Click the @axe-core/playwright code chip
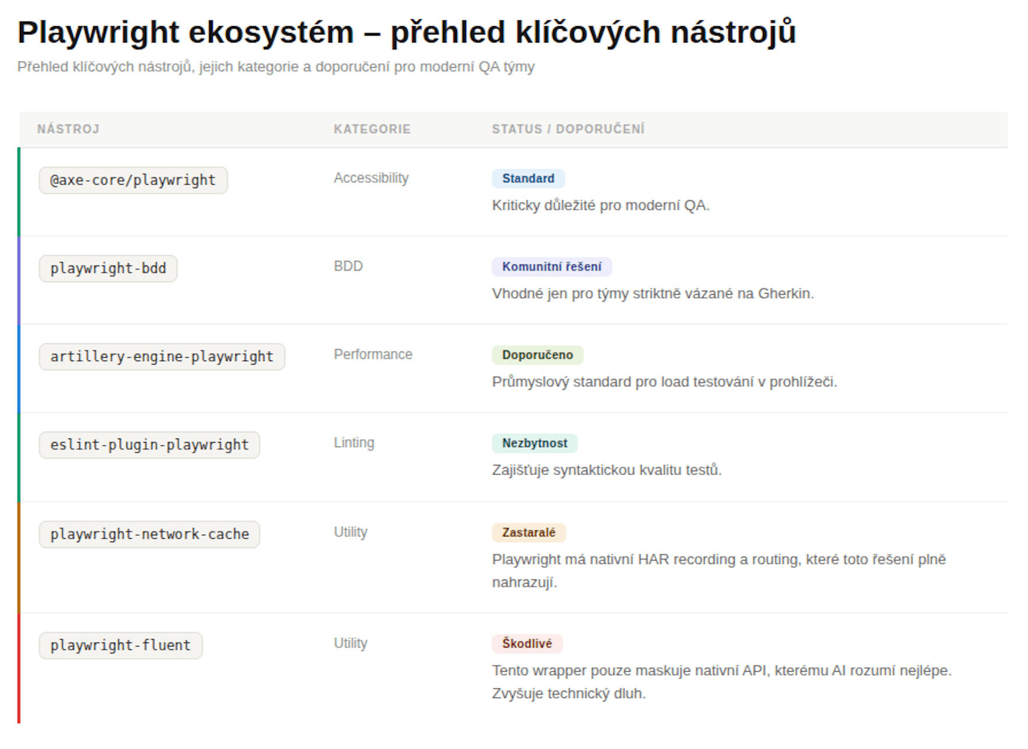 point(133,181)
